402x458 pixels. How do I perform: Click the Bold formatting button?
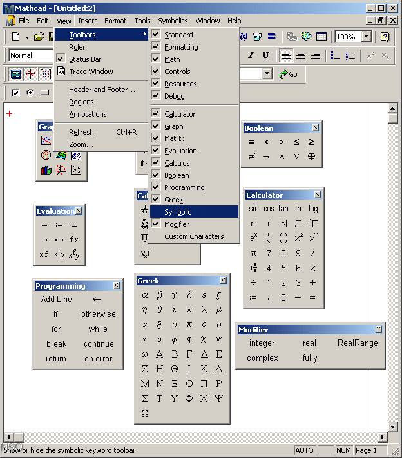[236, 55]
